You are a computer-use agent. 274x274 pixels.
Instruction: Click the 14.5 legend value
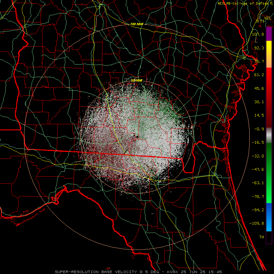pos(259,115)
